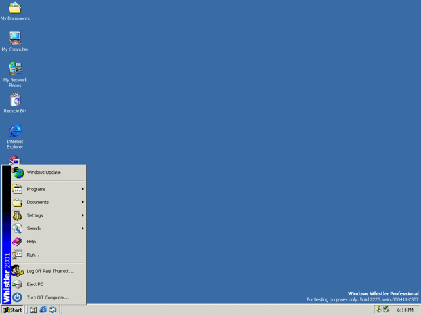Launch Outlook Express from quick launch
The height and width of the screenshot is (315, 421).
pos(53,310)
